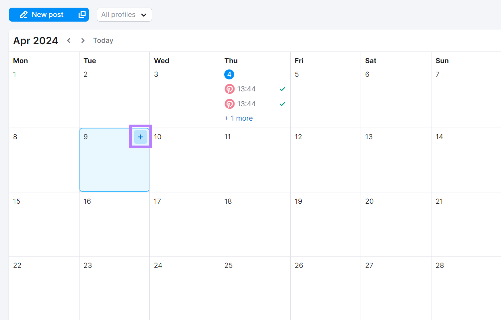Image resolution: width=501 pixels, height=320 pixels.
Task: Click the green checkmark on the first Pinterest post
Action: pyautogui.click(x=282, y=89)
